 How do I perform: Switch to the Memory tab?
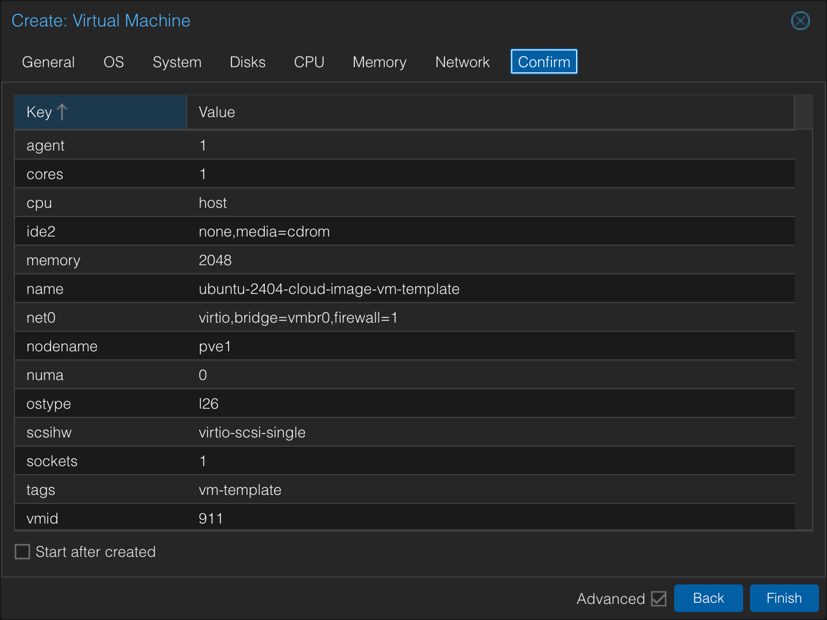[x=379, y=62]
